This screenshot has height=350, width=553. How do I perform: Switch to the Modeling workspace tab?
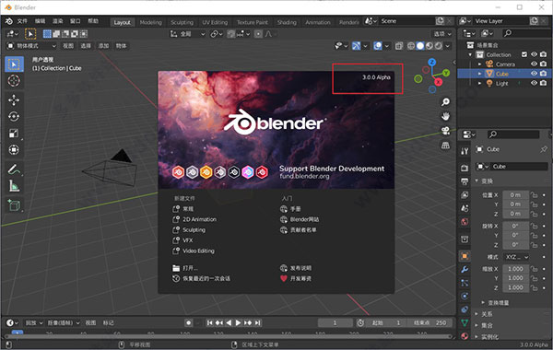coord(150,22)
